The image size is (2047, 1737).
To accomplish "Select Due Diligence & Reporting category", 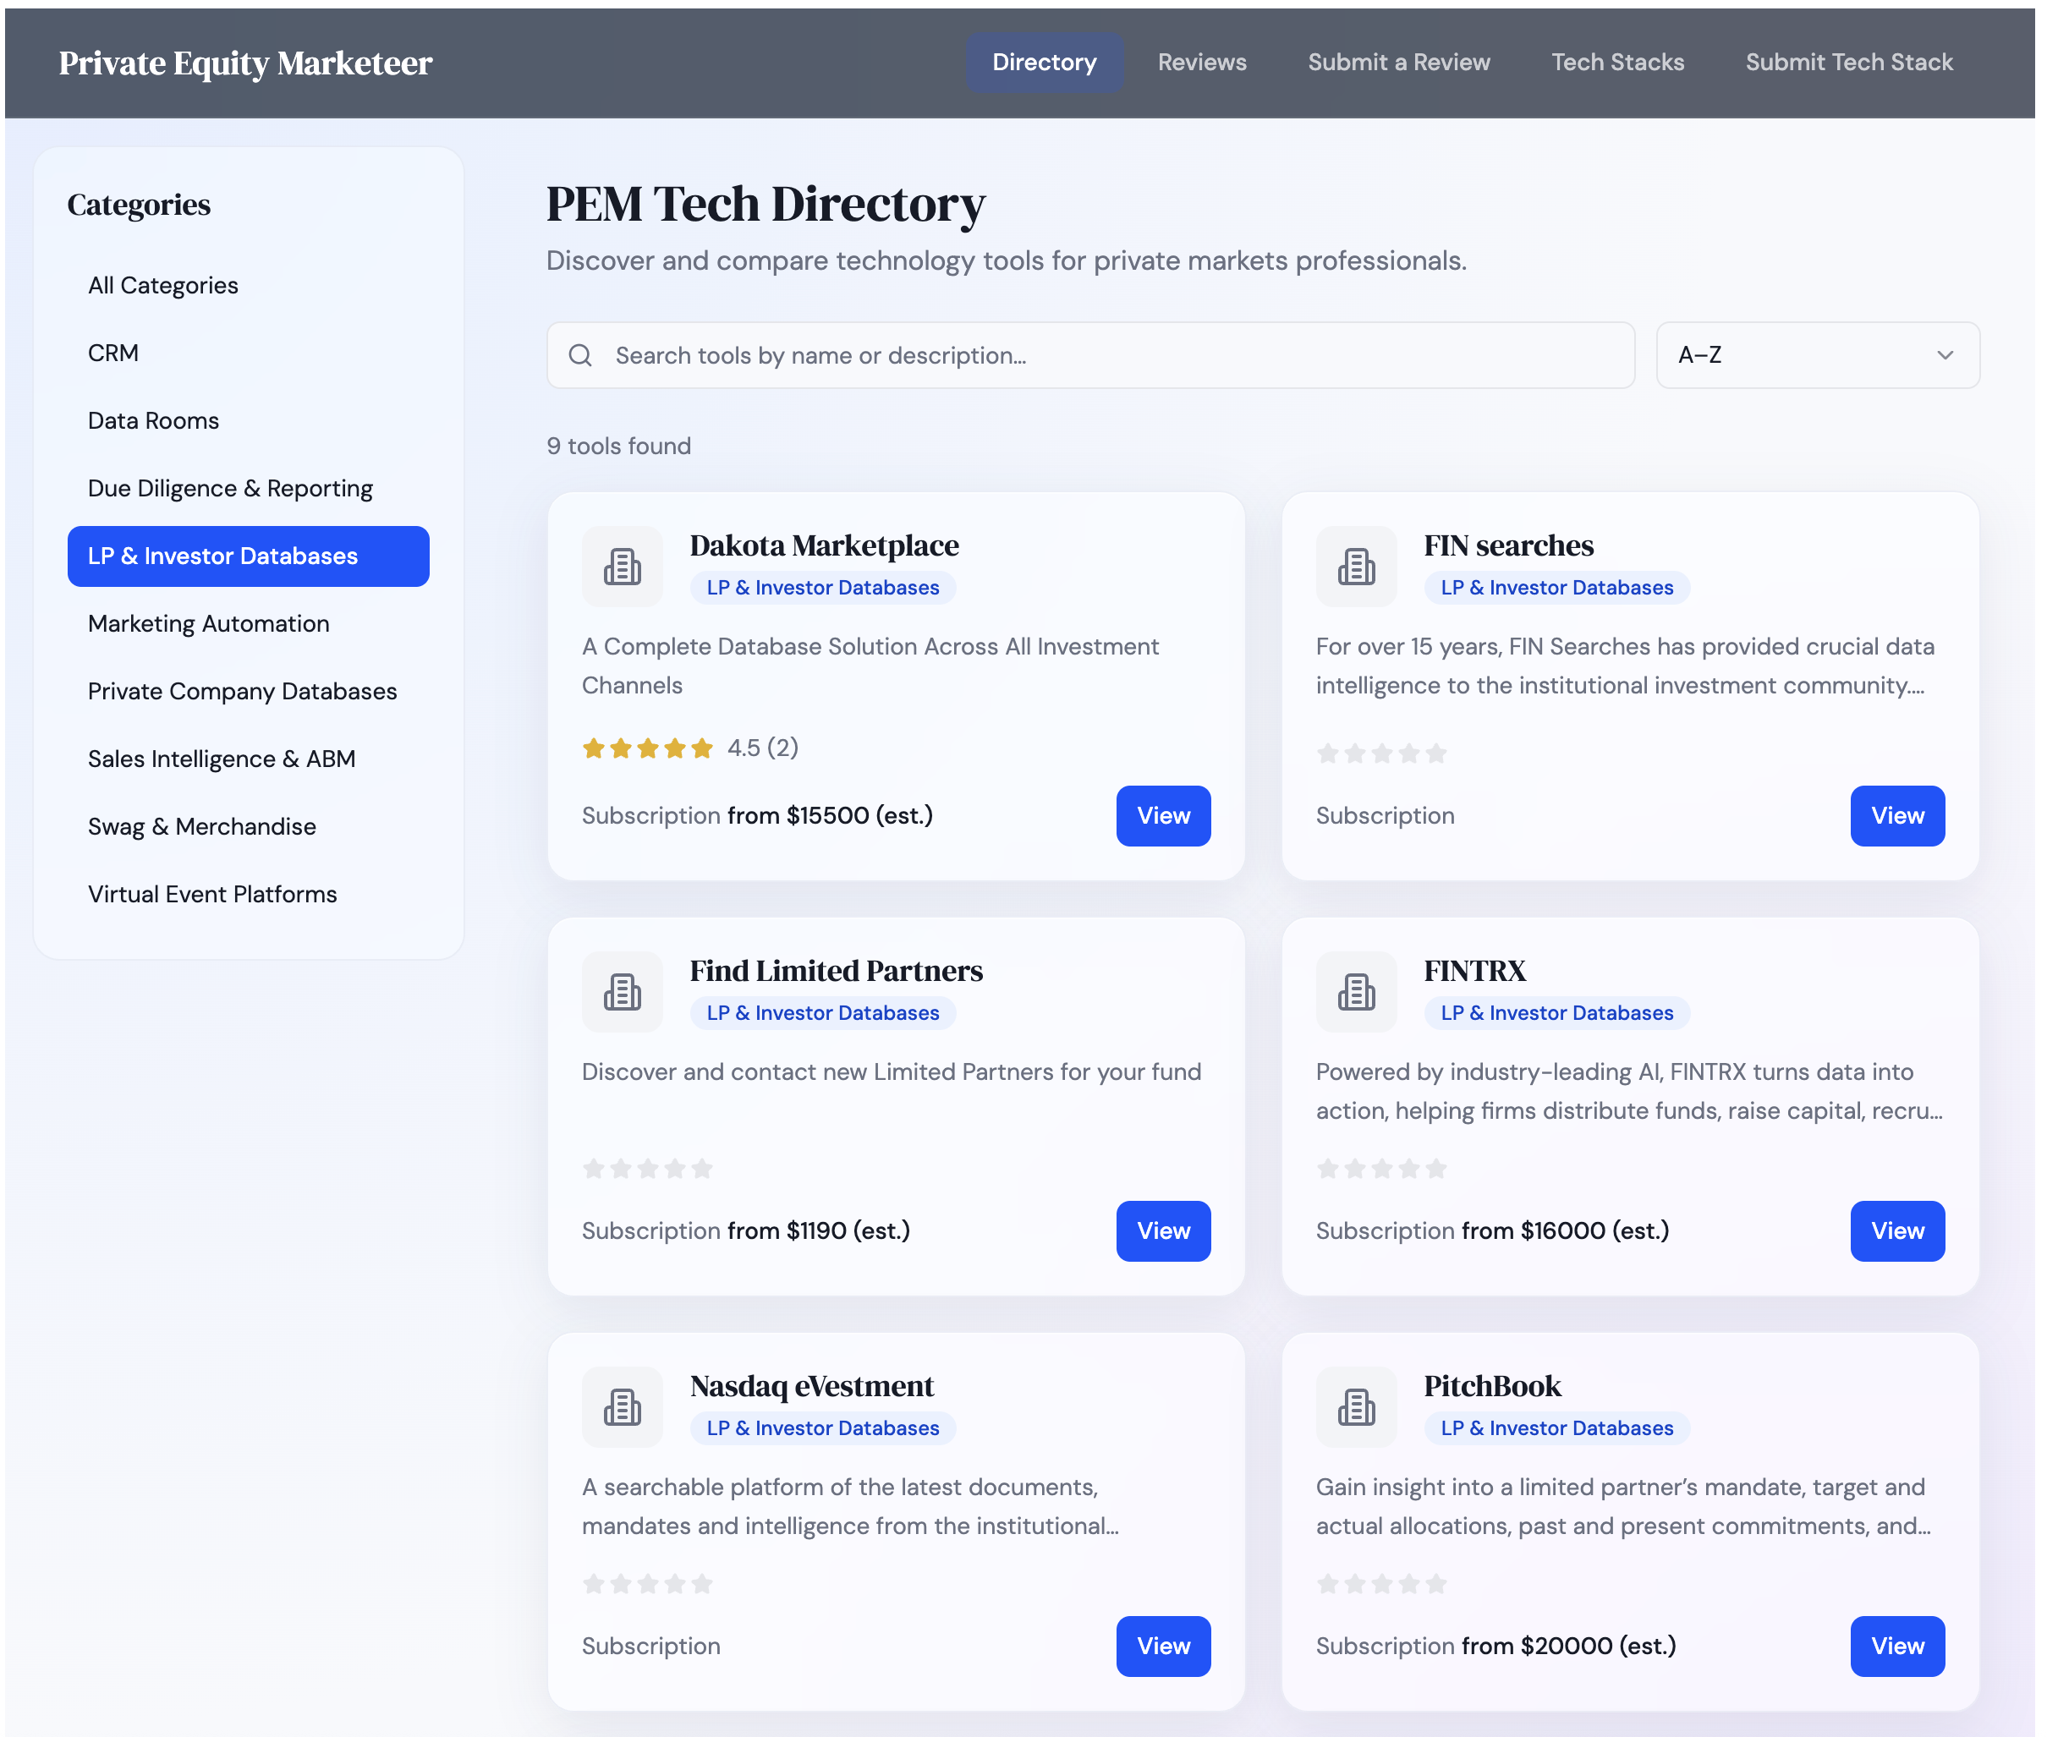I will tap(248, 489).
